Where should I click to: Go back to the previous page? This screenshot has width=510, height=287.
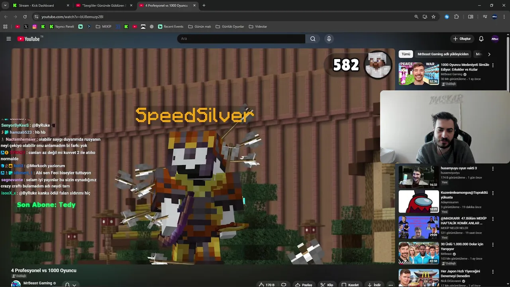click(6, 17)
